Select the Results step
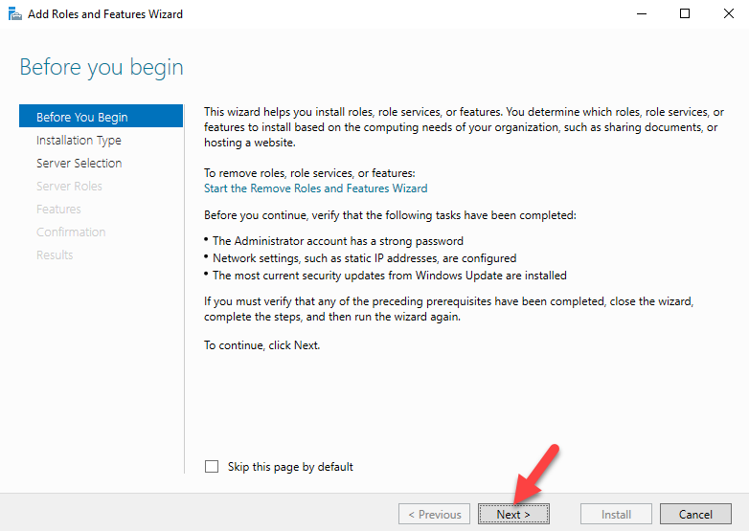The width and height of the screenshot is (749, 531). pyautogui.click(x=55, y=254)
